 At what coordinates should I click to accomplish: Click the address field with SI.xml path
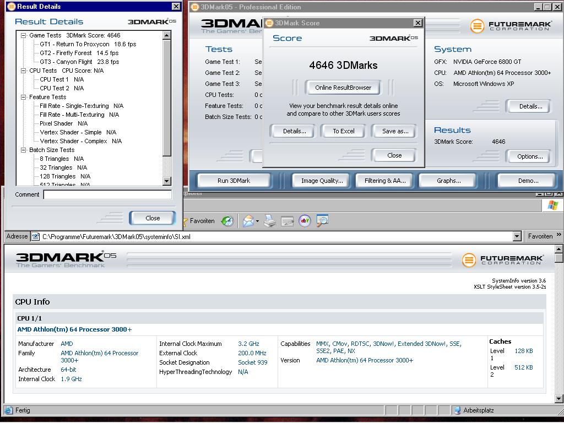pos(275,236)
